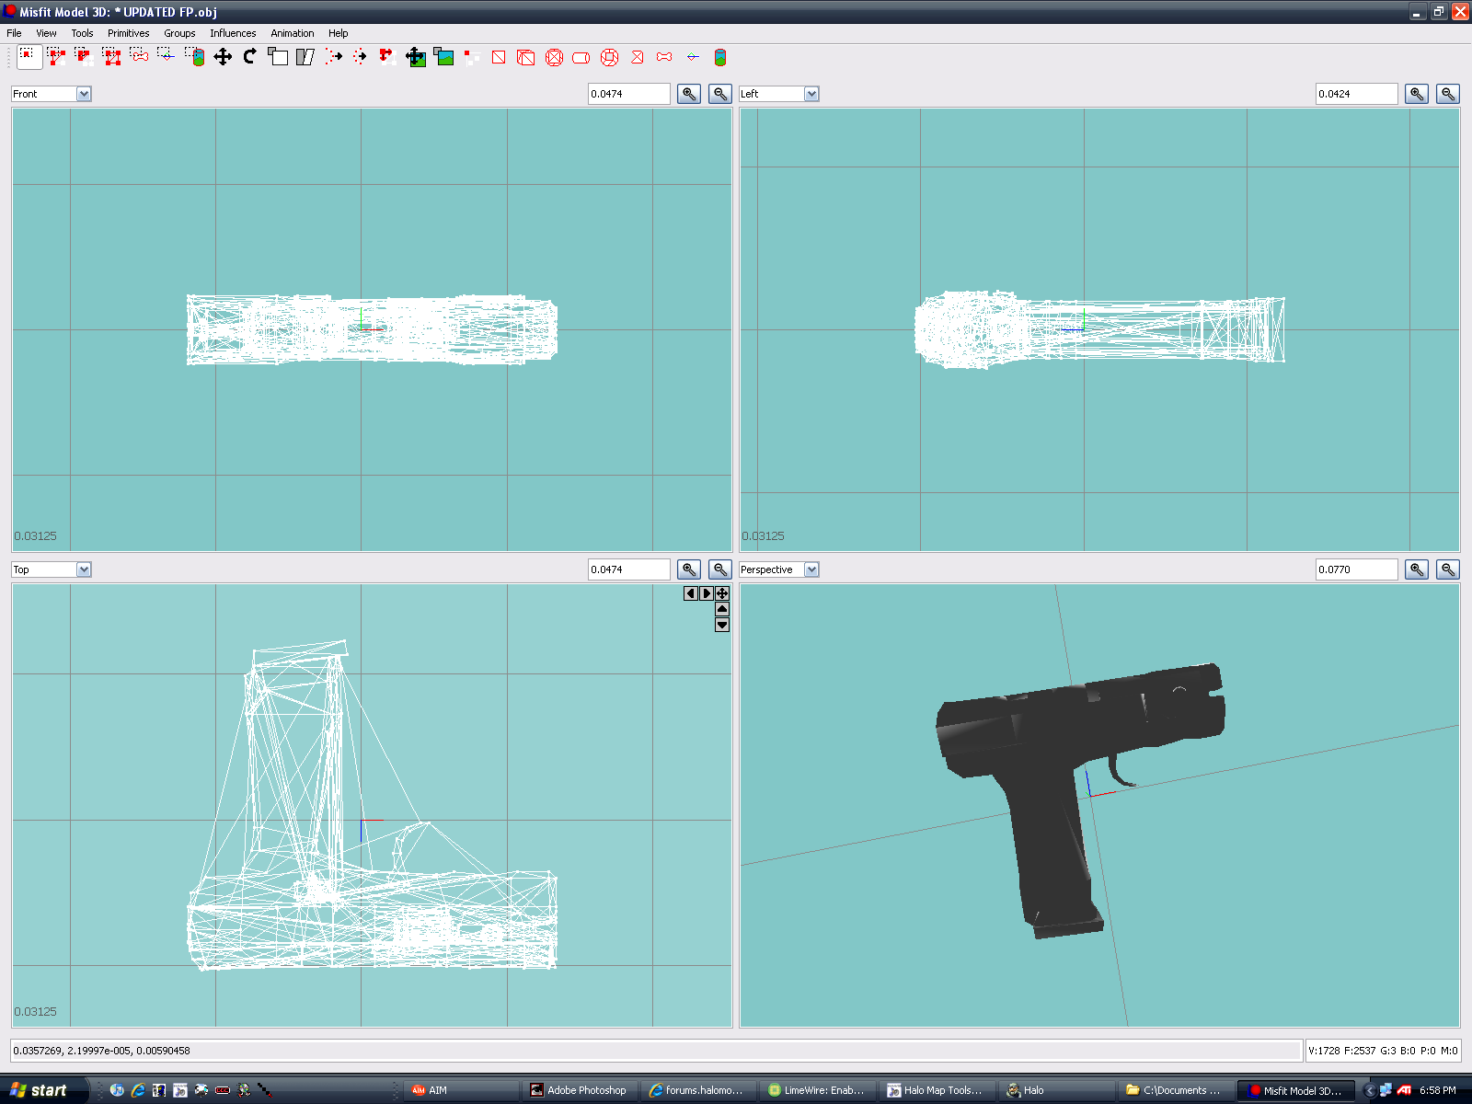Pan the Top viewport left with arrow button
Viewport: 1472px width, 1104px height.
click(x=691, y=593)
